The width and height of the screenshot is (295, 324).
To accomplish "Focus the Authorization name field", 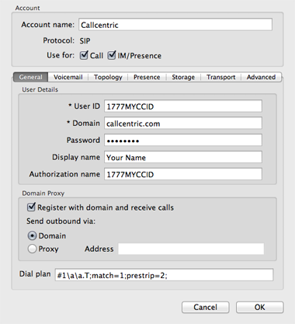I will [183, 174].
